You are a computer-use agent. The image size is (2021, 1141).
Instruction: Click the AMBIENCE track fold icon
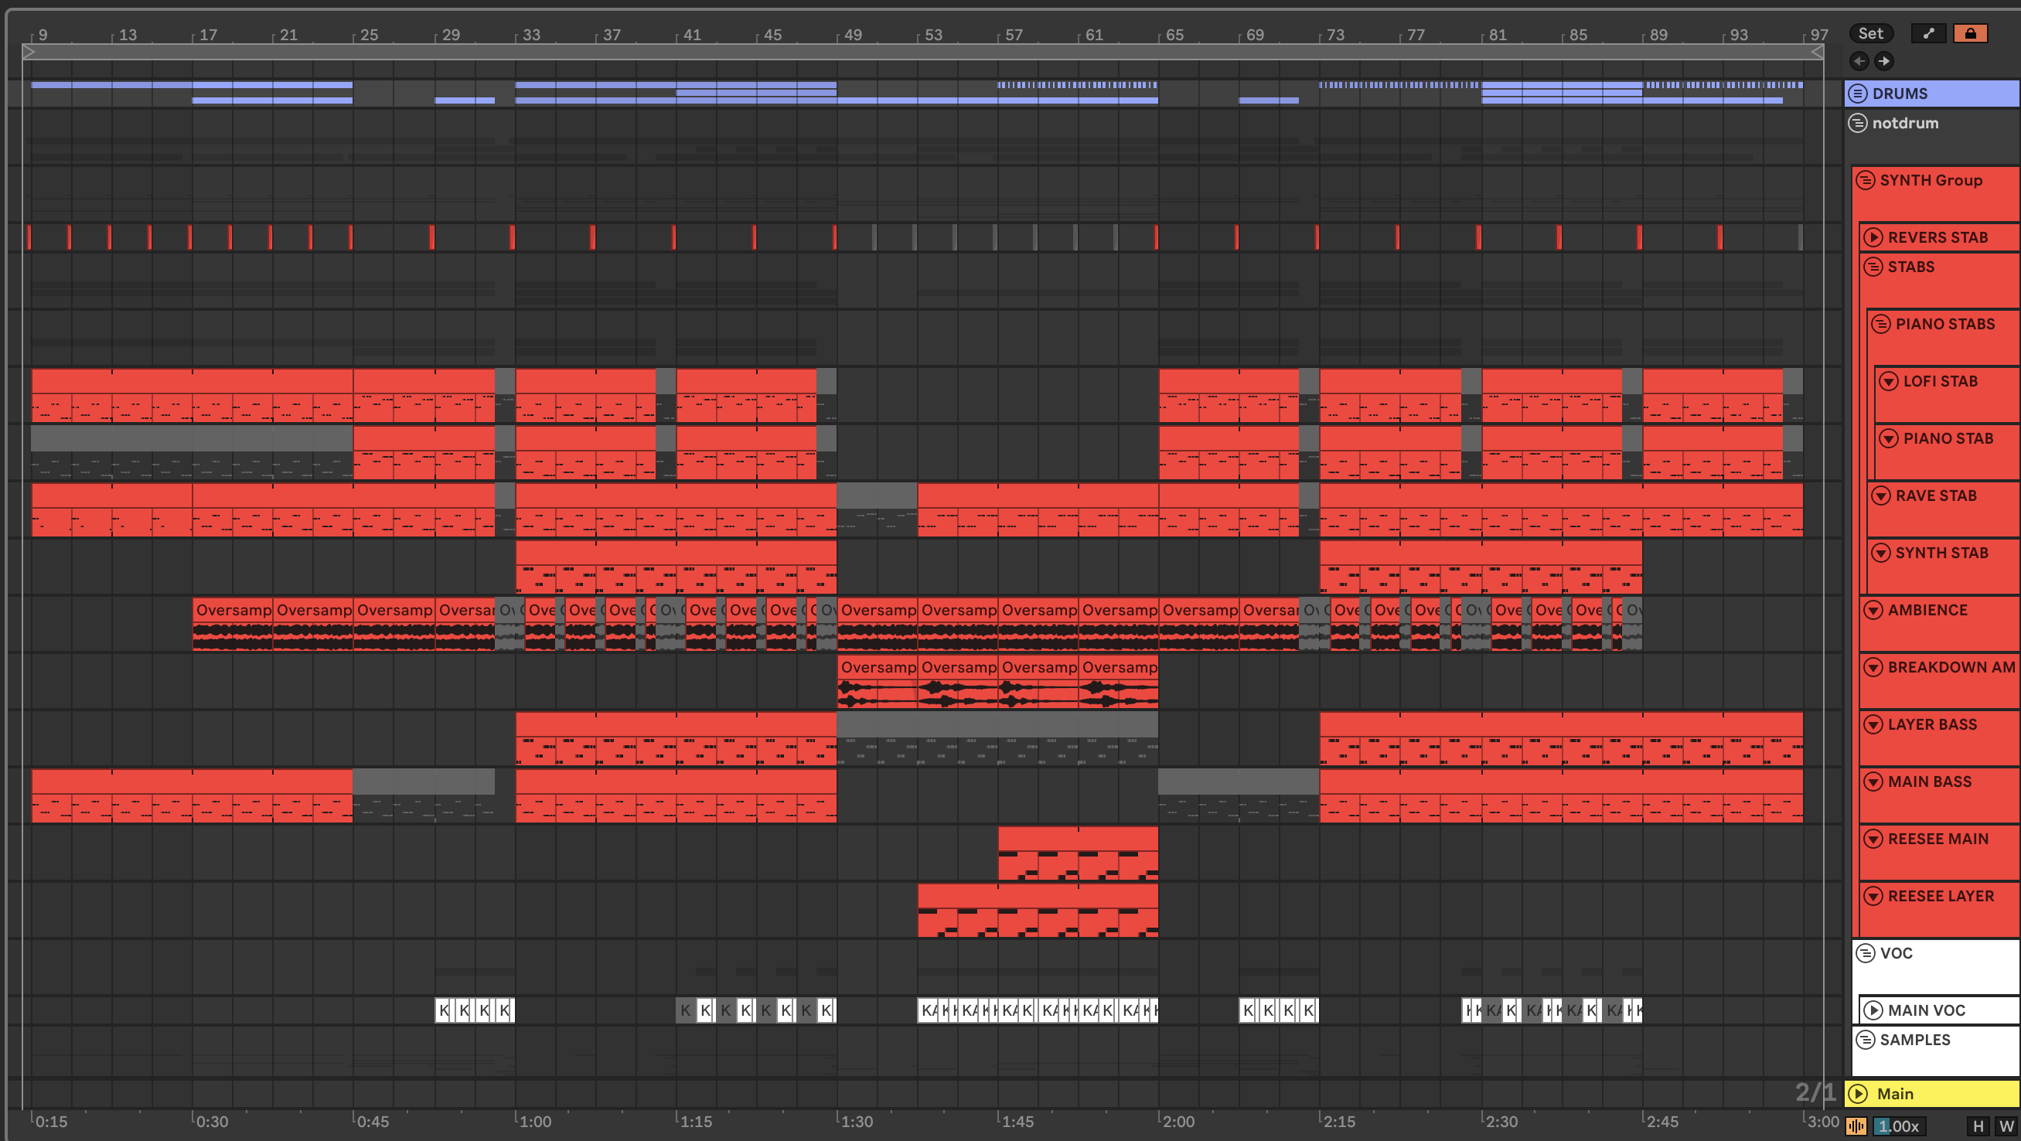1873,610
